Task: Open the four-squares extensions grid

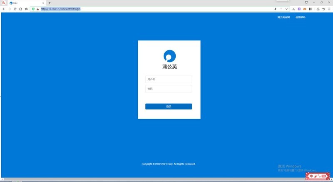Action: pos(310,9)
